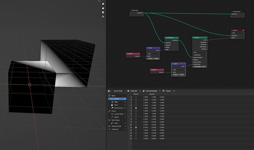Toggle Viewer checkbox in row 2
This screenshot has height=150, width=254.
click(136, 103)
